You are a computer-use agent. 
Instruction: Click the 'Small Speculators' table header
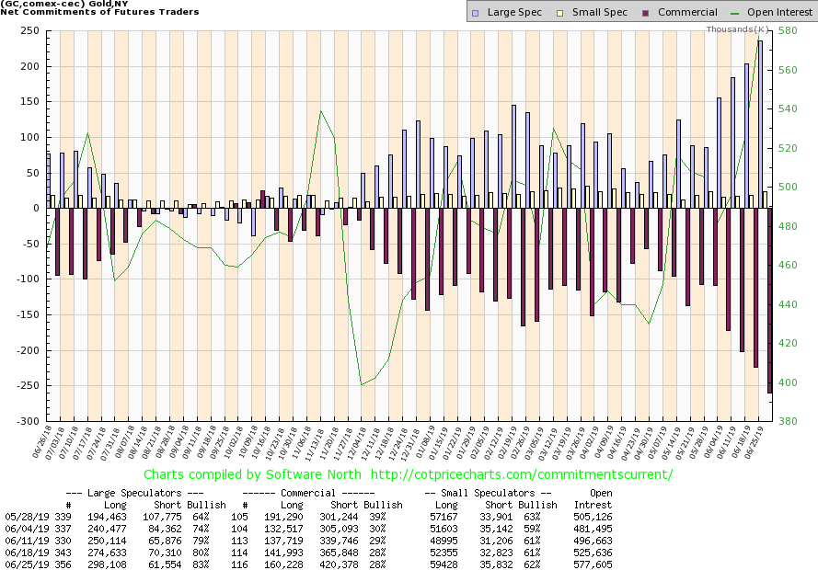488,493
